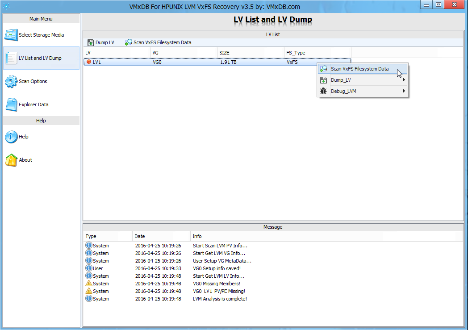Click Scan VxFS Filesystem Data toolbar label

(163, 43)
